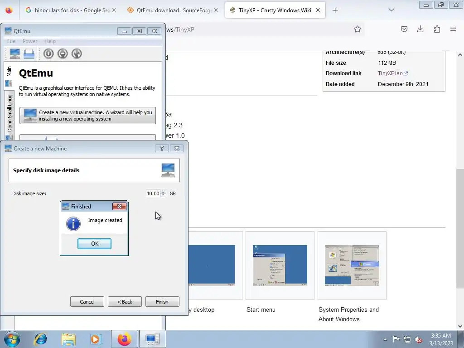Click the December 9th, 2021 date value

pyautogui.click(x=403, y=84)
